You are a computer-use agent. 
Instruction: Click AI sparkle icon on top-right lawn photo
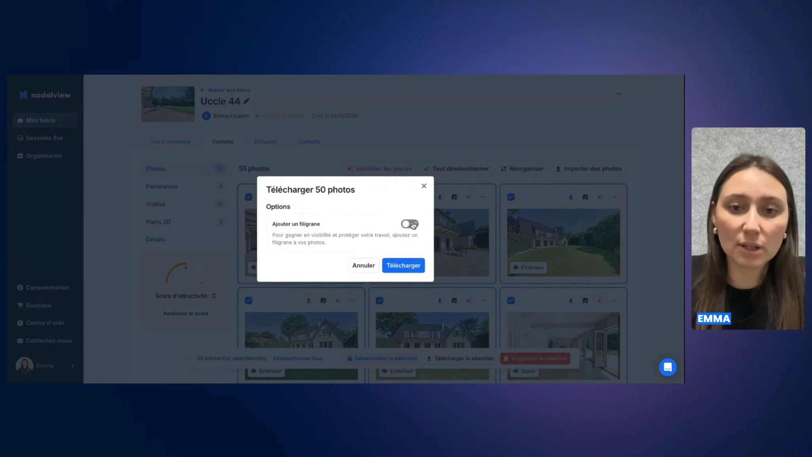click(x=600, y=197)
